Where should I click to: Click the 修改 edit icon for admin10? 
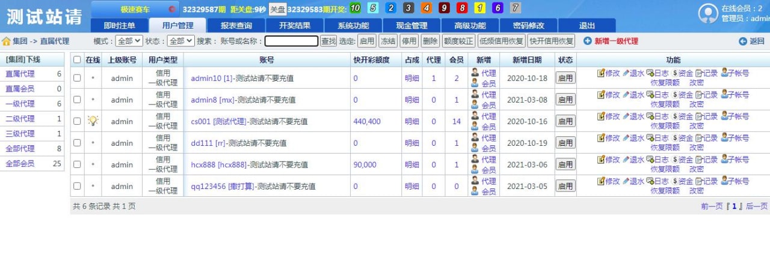[600, 73]
